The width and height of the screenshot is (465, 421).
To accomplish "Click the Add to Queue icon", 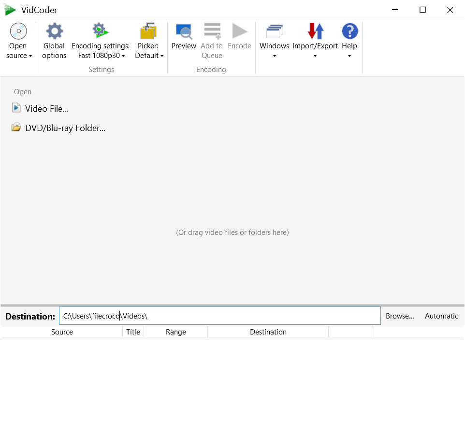I will click(212, 31).
